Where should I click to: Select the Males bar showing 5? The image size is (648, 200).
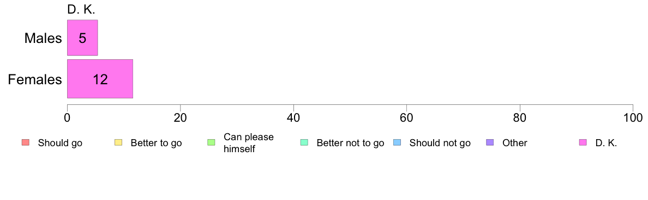[82, 37]
